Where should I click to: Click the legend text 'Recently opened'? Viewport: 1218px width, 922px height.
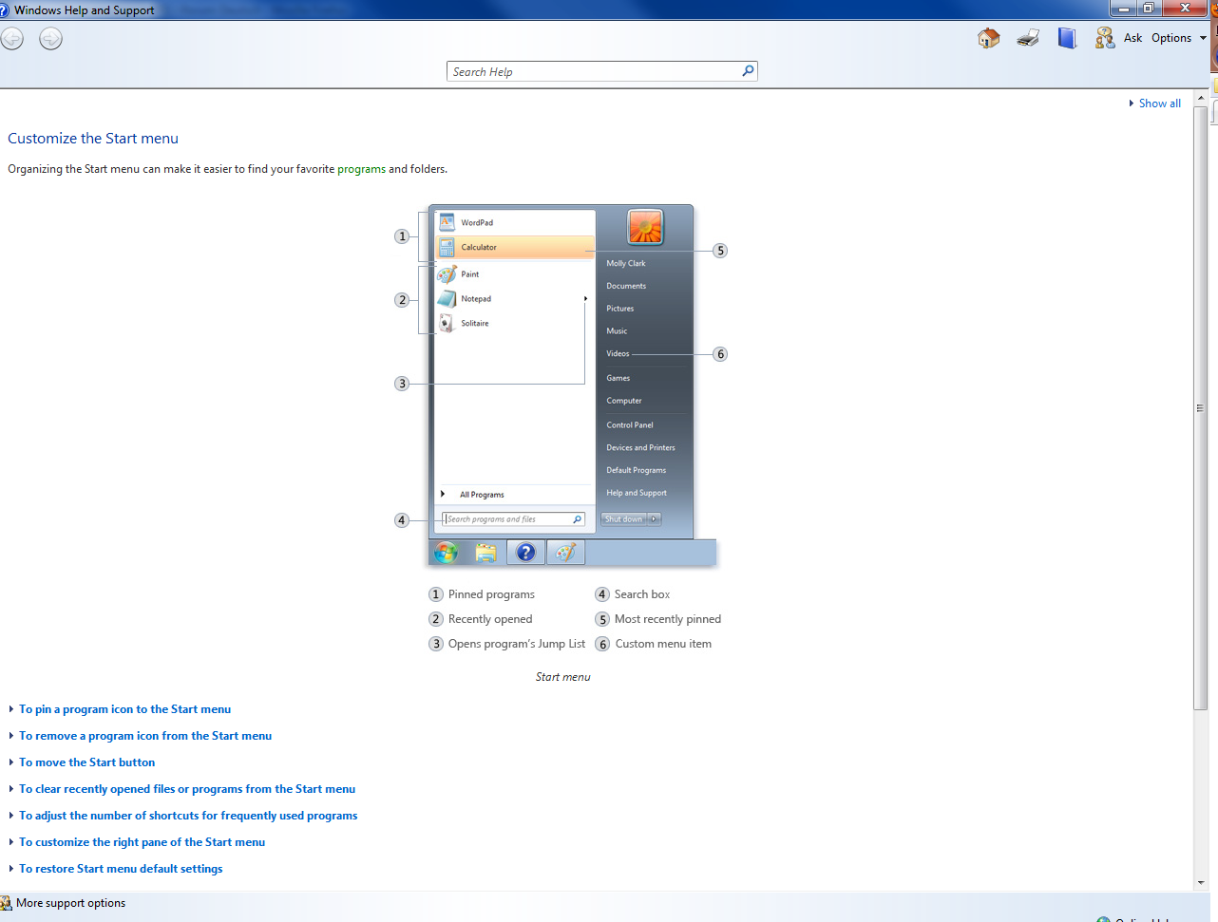490,619
